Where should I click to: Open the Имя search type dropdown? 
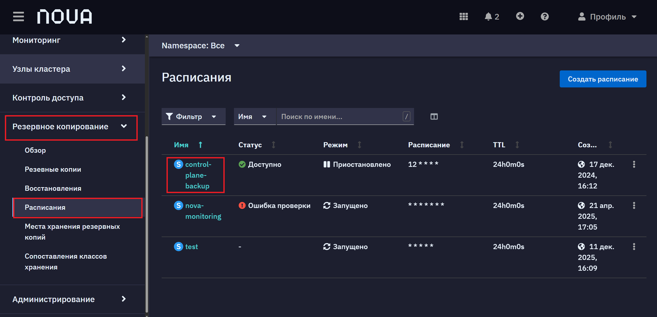[x=255, y=116]
